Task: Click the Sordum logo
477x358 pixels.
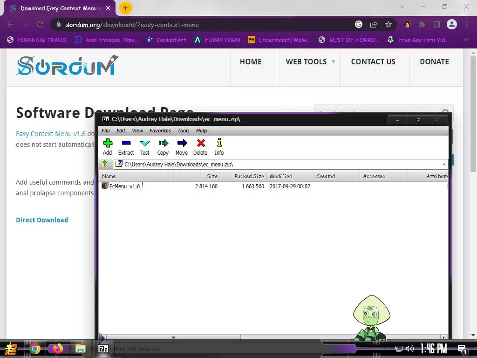Action: coord(67,65)
